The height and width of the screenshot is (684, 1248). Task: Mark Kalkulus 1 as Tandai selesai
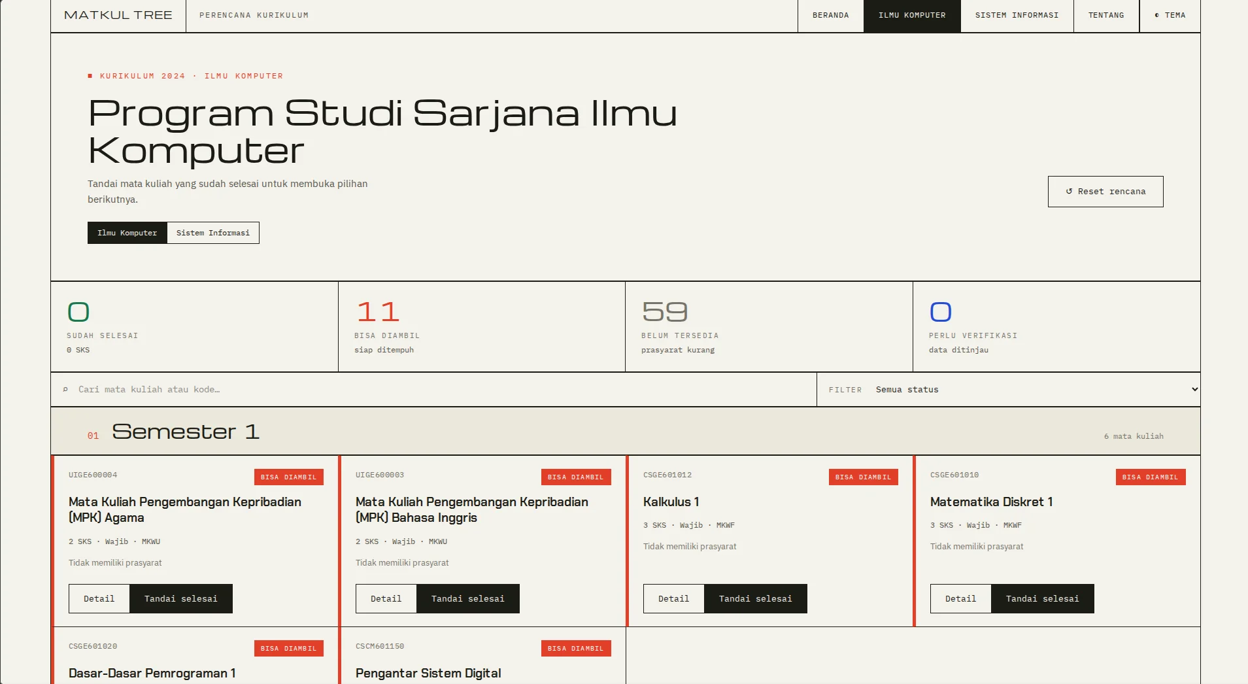(x=755, y=599)
